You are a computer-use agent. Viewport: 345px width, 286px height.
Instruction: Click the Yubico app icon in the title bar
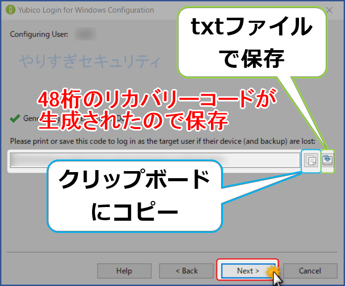click(10, 10)
